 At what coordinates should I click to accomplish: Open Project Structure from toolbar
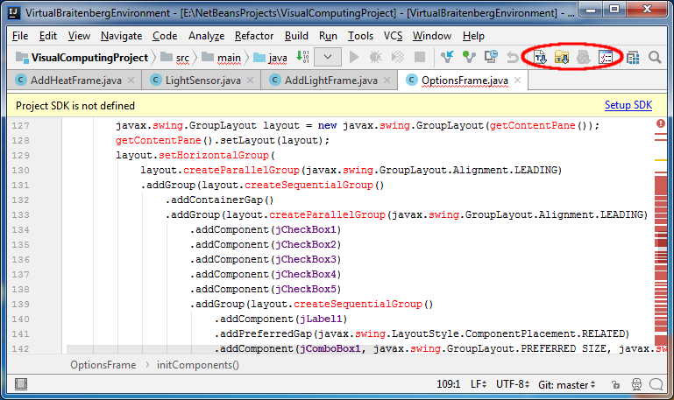[632, 57]
